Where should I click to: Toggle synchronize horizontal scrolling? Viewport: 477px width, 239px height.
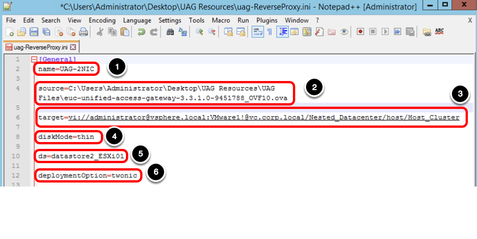click(x=240, y=32)
